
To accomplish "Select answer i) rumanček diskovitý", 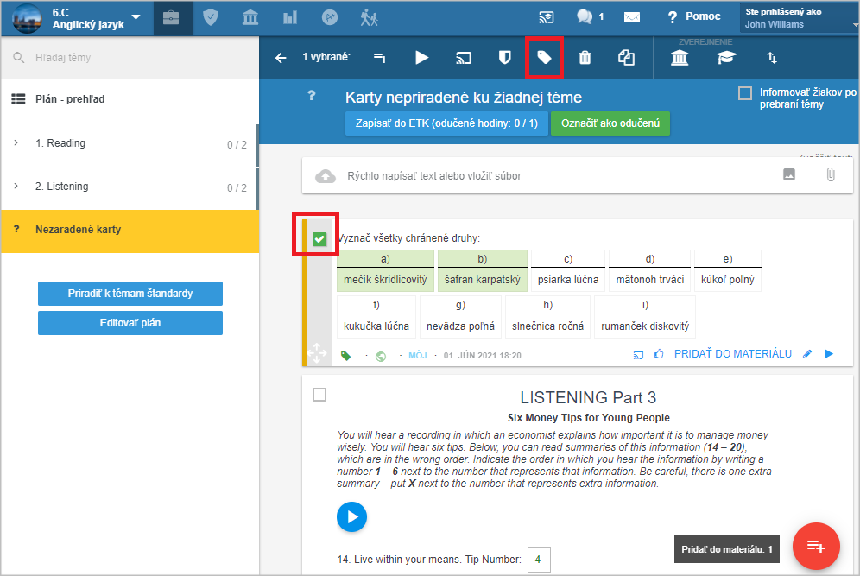I will point(645,317).
